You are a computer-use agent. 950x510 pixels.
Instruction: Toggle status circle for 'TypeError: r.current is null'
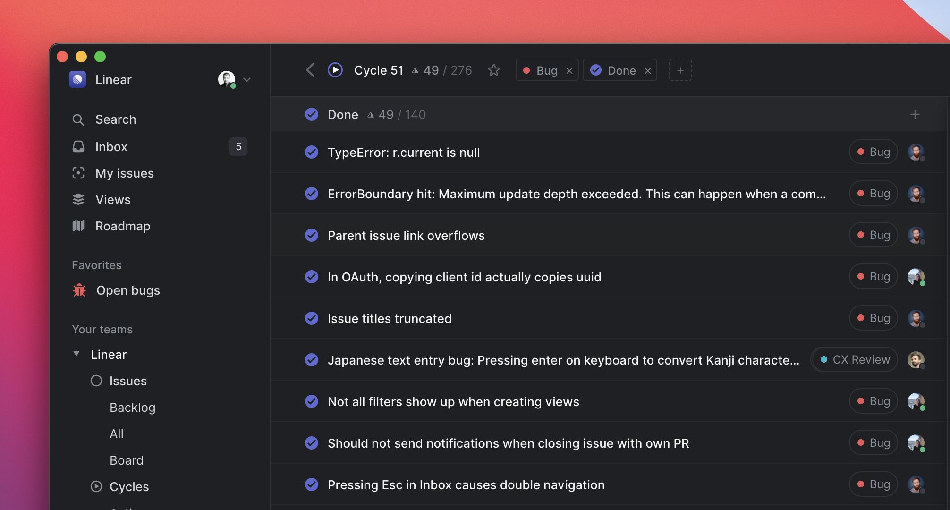pyautogui.click(x=312, y=152)
